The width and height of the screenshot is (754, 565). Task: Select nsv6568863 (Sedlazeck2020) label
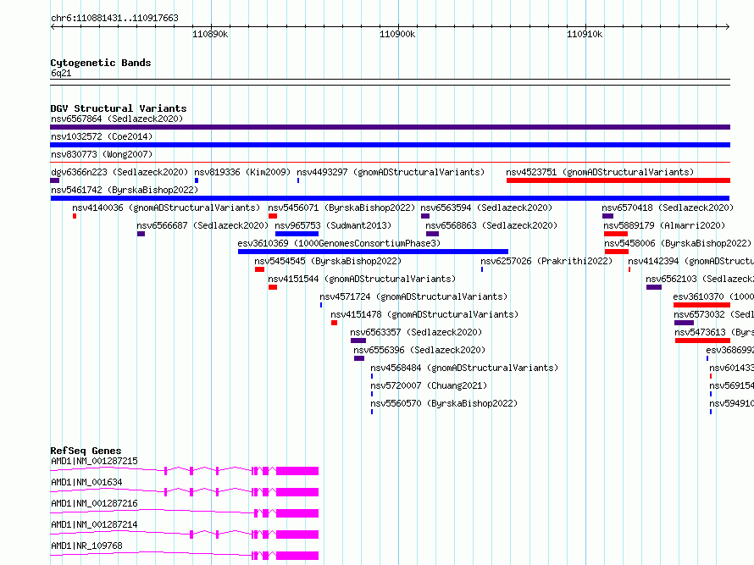491,225
